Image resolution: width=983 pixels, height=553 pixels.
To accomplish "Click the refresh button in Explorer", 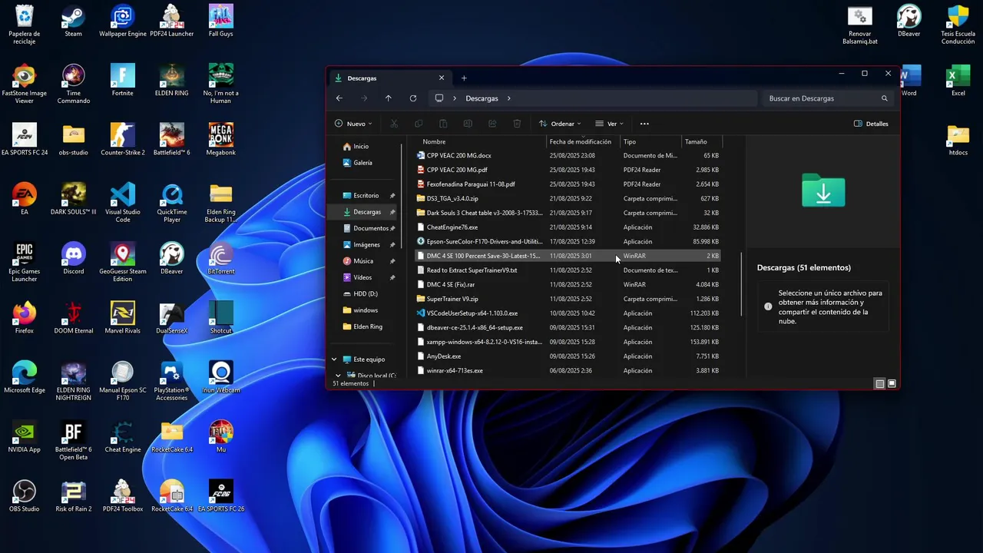I will pos(413,98).
